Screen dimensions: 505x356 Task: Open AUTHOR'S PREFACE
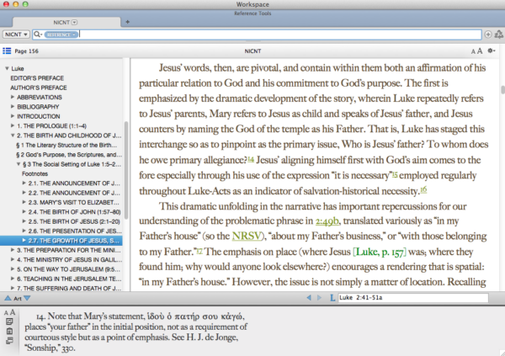39,88
